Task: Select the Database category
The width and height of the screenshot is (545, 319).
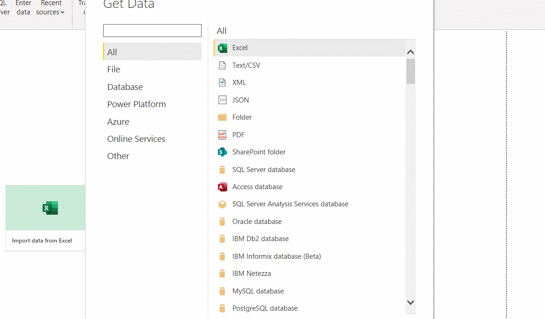Action: [152, 87]
